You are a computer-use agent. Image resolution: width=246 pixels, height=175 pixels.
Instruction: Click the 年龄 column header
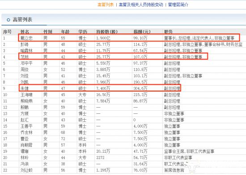(65, 32)
